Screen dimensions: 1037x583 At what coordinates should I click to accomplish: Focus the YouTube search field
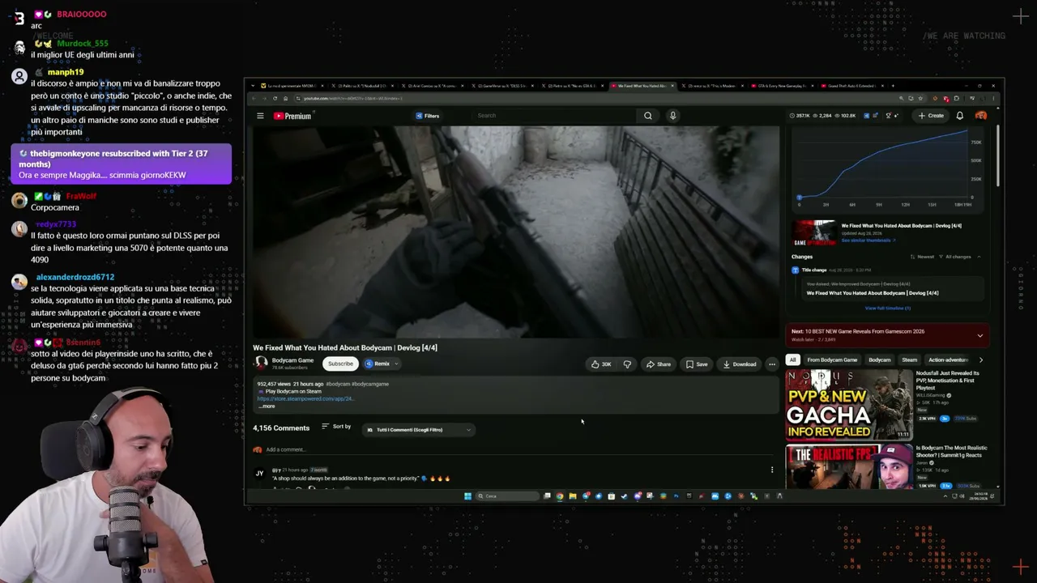pos(555,116)
